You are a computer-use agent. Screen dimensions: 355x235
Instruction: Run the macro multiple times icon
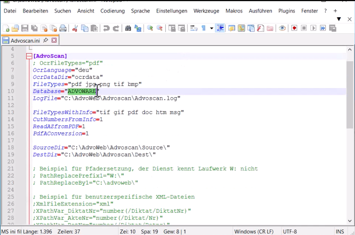pos(323,28)
